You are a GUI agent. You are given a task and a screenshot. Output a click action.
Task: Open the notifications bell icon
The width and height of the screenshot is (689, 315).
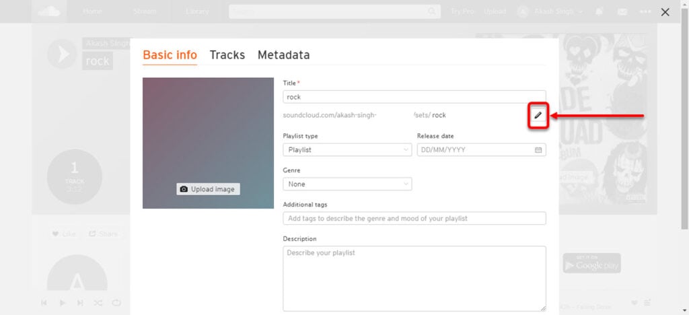(x=600, y=12)
